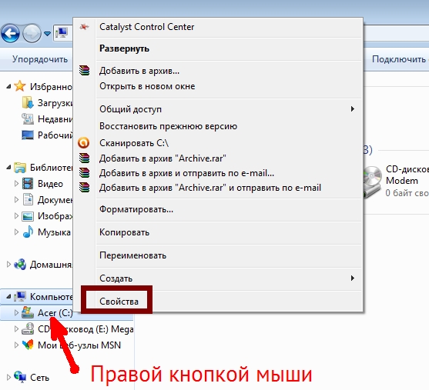
Task: Click the Создать submenu arrow
Action: [353, 278]
